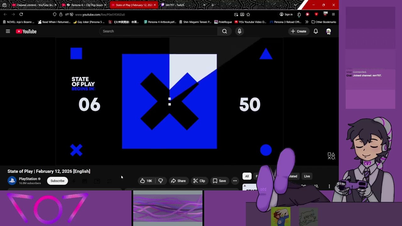Switch to Persona 4 City Pop tab
Screen dimensions: 402x226
click(x=83, y=5)
